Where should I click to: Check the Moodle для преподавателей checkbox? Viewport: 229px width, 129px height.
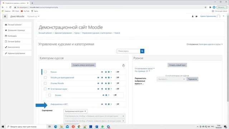(x=45, y=78)
